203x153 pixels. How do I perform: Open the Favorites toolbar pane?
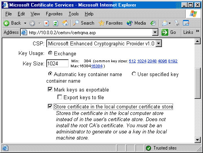(111, 23)
